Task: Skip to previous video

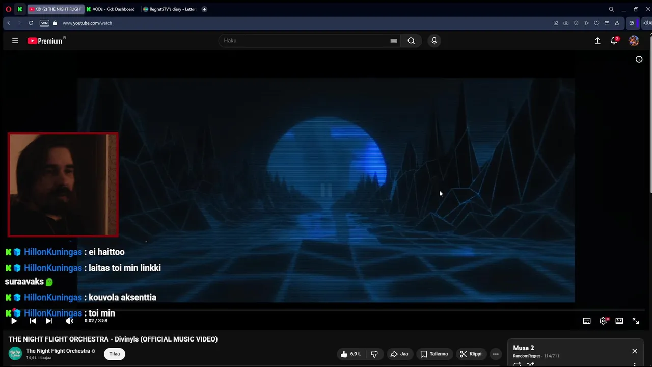Action: [x=33, y=321]
